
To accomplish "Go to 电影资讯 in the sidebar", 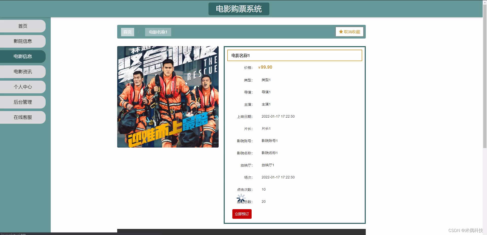I will (23, 72).
